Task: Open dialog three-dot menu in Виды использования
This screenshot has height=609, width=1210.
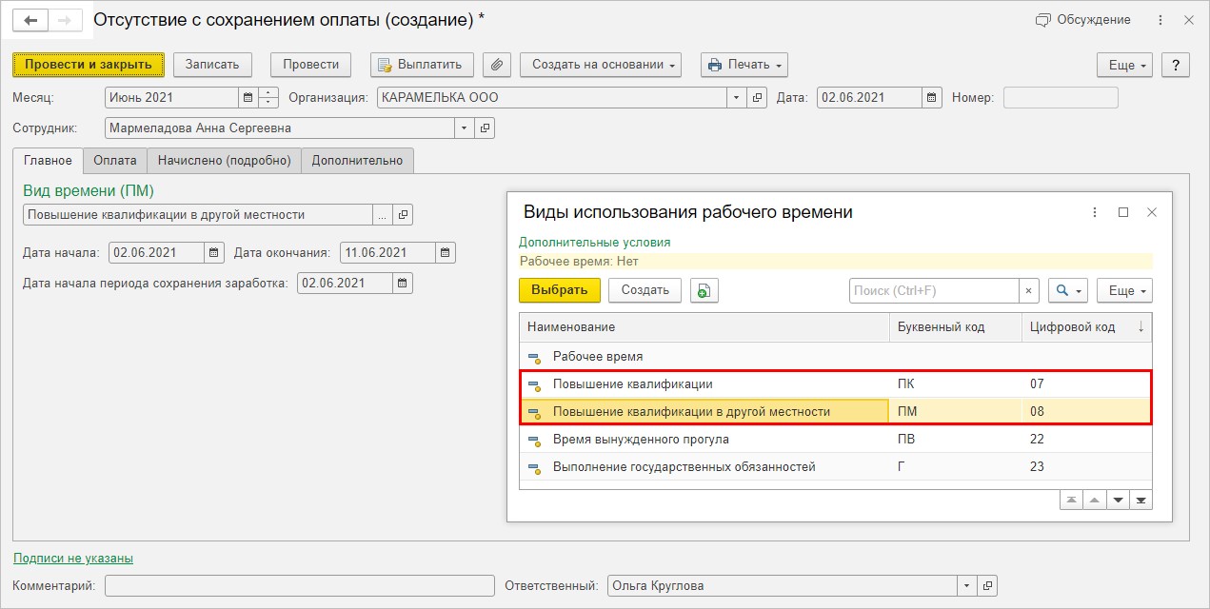Action: (x=1095, y=212)
